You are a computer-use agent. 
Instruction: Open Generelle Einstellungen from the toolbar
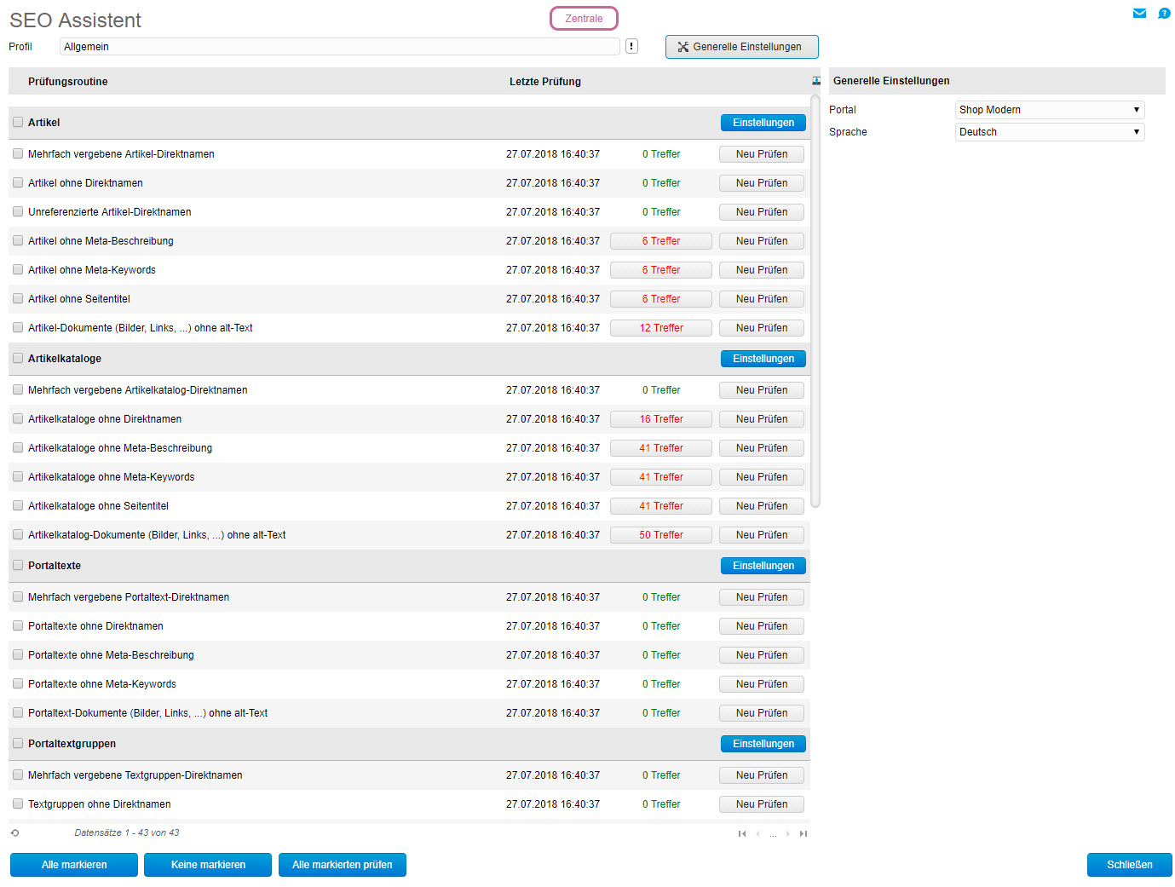coord(741,47)
